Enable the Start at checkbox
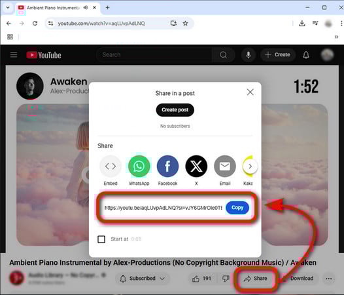This screenshot has width=344, height=295. pos(101,239)
